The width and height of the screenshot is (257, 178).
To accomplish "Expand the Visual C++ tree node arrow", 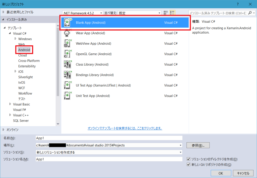I will (10, 115).
